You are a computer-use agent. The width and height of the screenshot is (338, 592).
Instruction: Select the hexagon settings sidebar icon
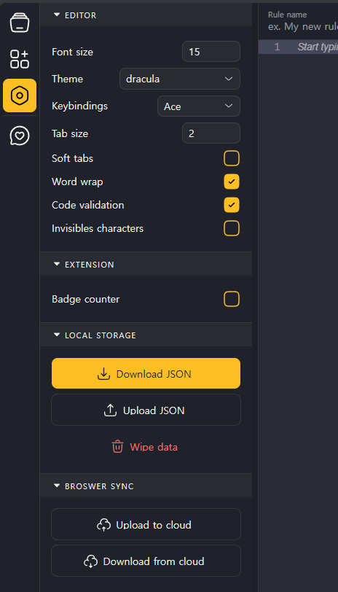point(20,96)
